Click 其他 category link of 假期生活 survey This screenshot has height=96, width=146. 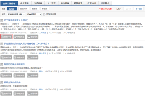click(41, 89)
